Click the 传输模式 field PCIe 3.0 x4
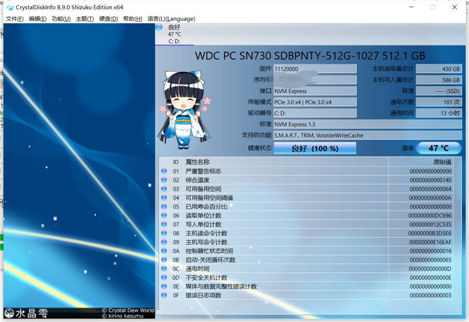This screenshot has height=322, width=469. [315, 102]
